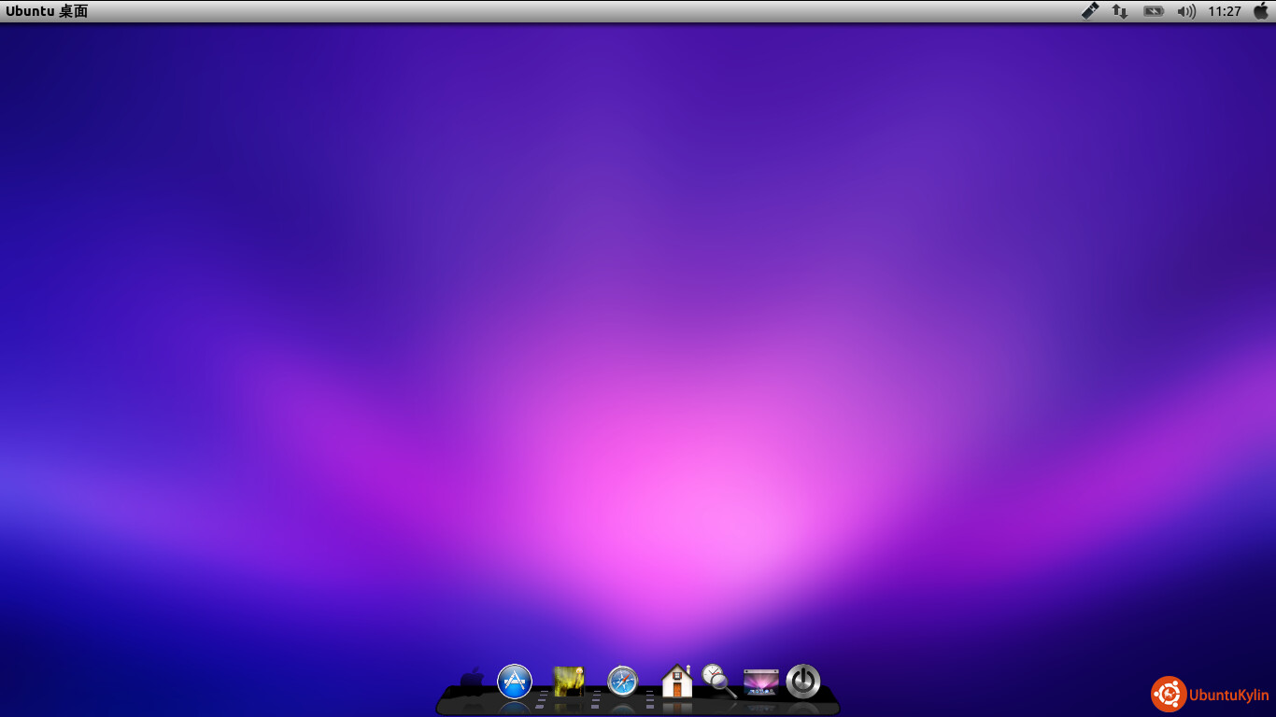
Task: Click the clock and magnifier search icon
Action: pos(718,680)
